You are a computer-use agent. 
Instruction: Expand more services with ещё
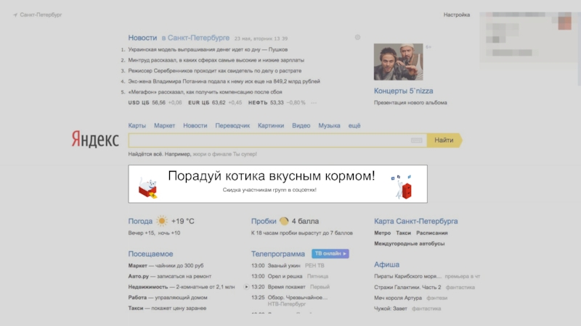coord(354,125)
